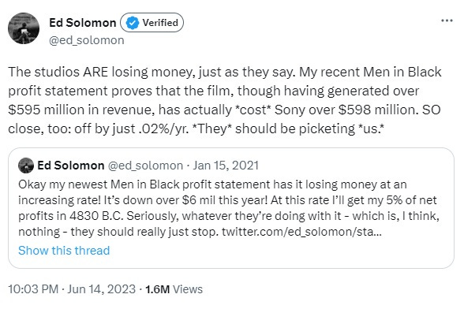Image resolution: width=464 pixels, height=309 pixels.
Task: Click the '$595 million in revenue' line
Action: (x=82, y=110)
